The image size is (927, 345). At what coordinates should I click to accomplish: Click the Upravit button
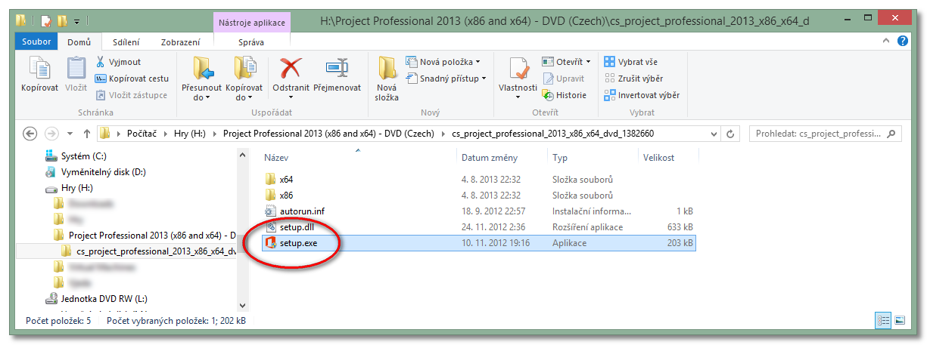click(x=563, y=79)
